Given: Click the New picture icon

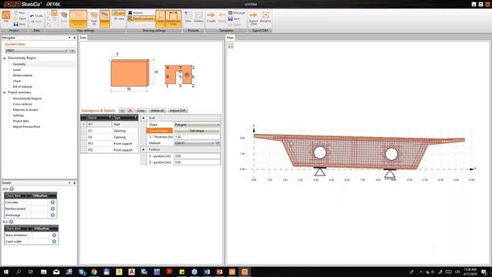Looking at the screenshot, I should pos(188,17).
